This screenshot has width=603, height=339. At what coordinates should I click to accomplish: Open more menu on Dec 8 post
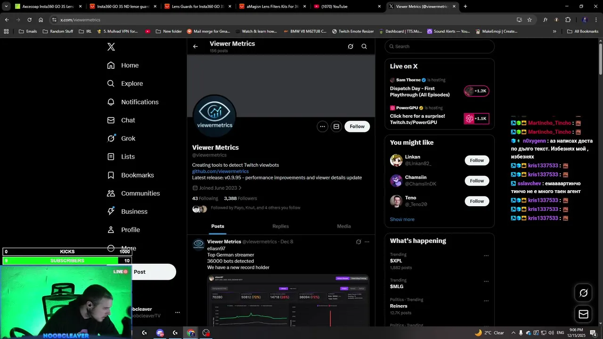coord(367,242)
